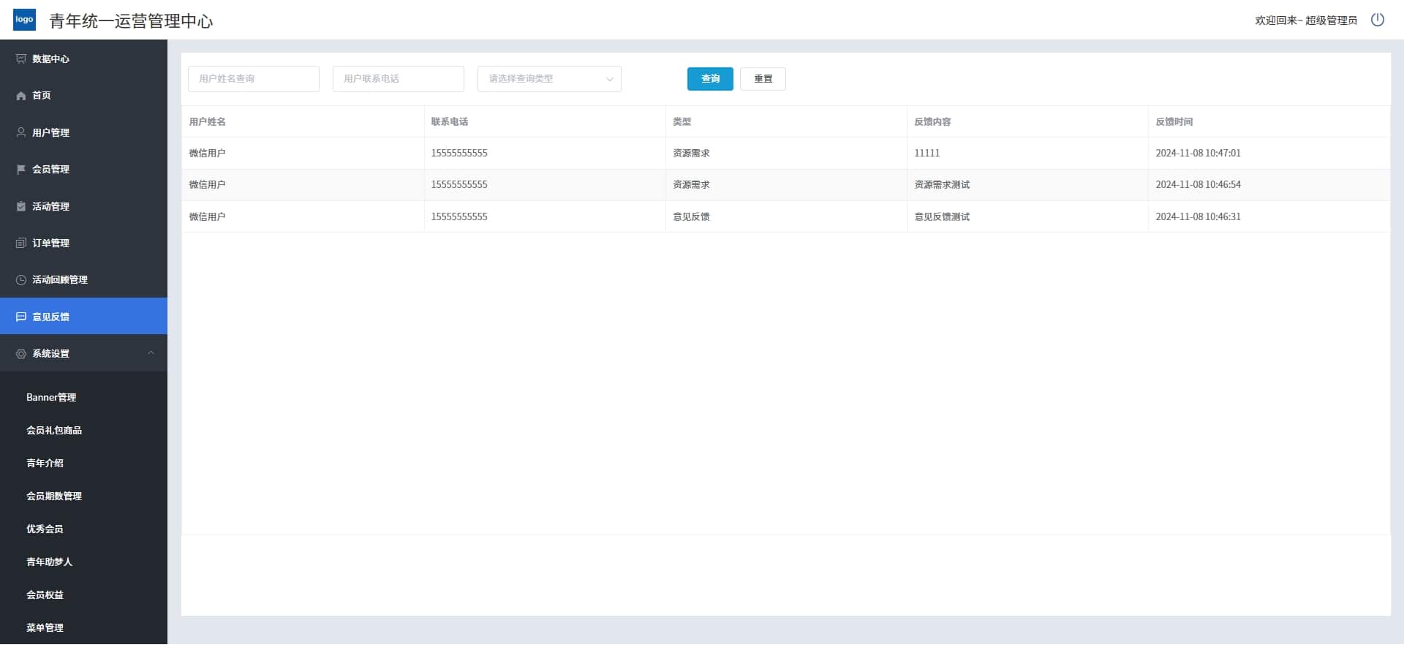Click the 重置 button
1404x672 pixels.
763,79
